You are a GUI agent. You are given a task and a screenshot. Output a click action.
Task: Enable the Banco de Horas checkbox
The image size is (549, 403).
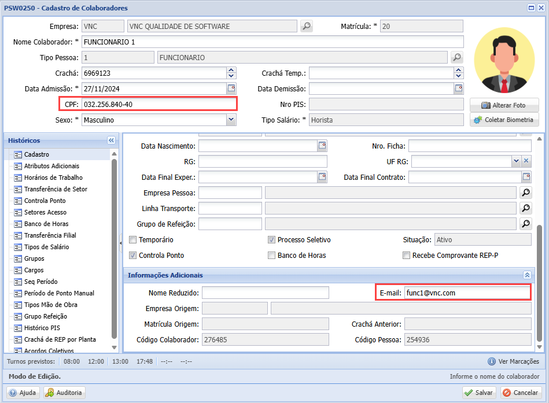click(271, 256)
